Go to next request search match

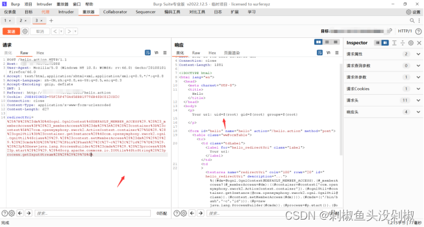(x=28, y=214)
